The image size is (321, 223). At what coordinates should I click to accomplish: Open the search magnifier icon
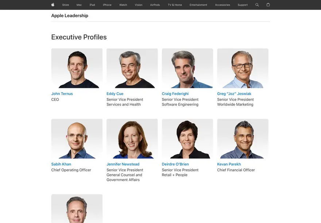pos(257,5)
